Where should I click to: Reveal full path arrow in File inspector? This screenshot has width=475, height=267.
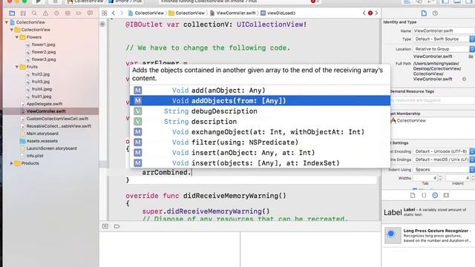point(464,79)
